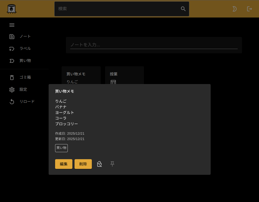Click the ヨーグルト line in the dialog

point(65,113)
